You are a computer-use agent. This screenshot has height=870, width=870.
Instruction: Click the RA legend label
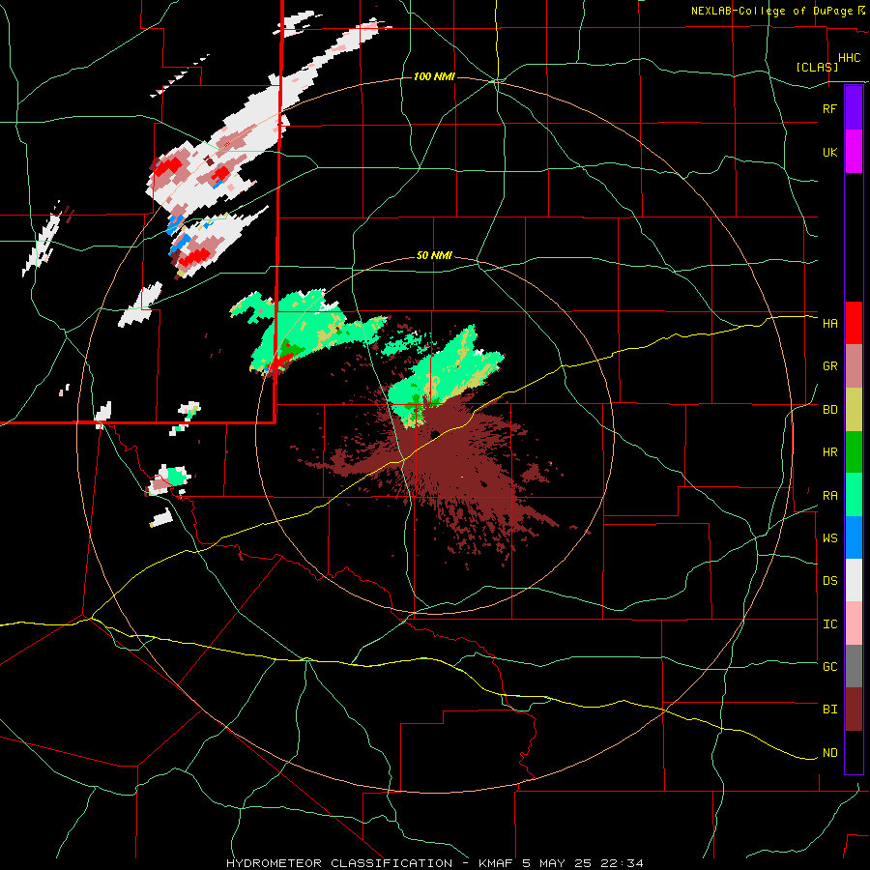pyautogui.click(x=829, y=496)
